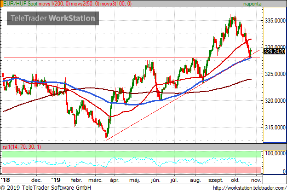Image resolution: width=287 pixels, height=192 pixels.
Task: Open the workstation.teletrader.com link
Action: pos(250,188)
